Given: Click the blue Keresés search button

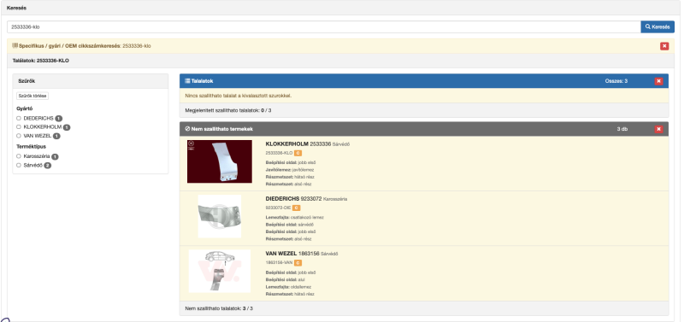Looking at the screenshot, I should coord(657,26).
